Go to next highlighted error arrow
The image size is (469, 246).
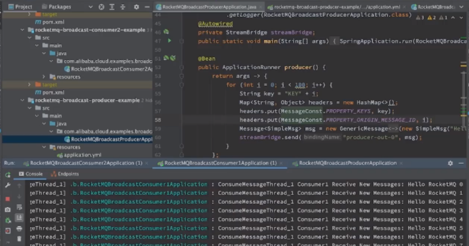461,18
